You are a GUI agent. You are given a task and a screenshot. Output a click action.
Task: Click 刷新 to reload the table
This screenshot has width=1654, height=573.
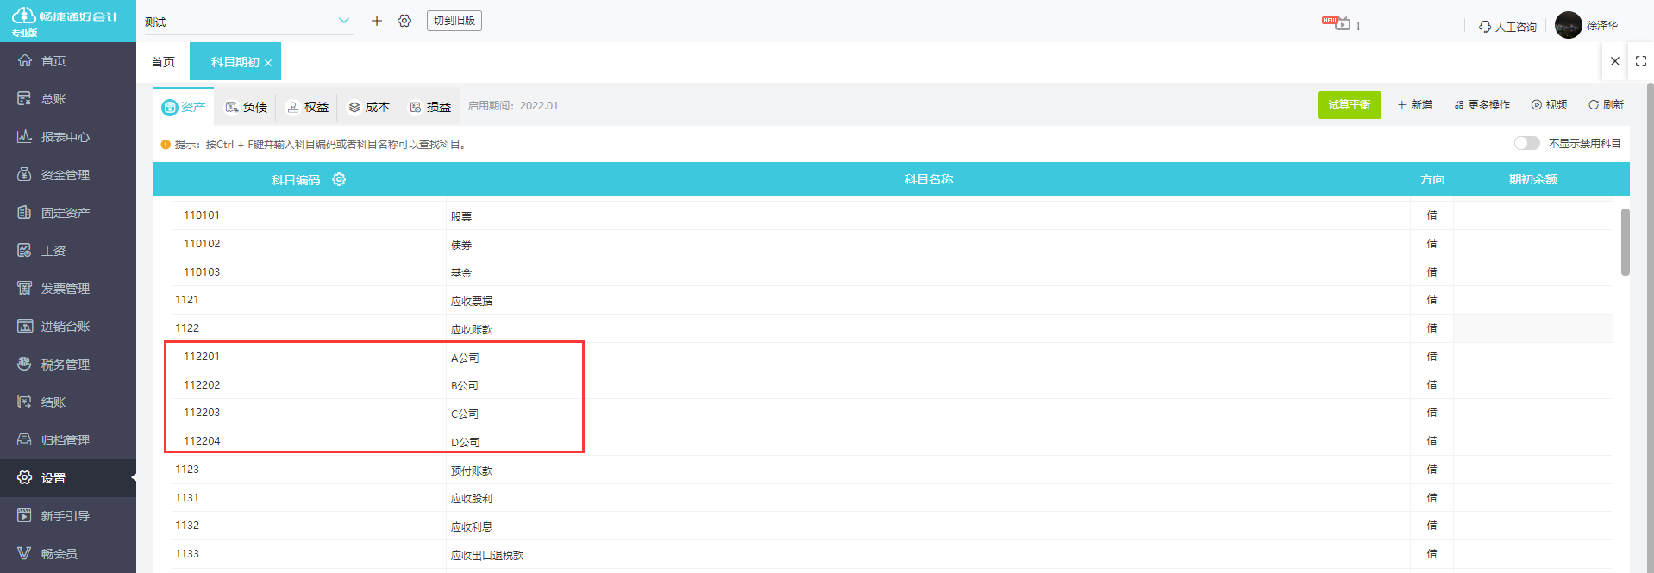pyautogui.click(x=1606, y=105)
